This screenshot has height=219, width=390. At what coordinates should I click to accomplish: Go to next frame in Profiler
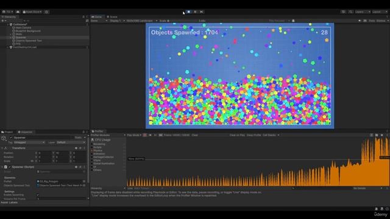(x=155, y=135)
